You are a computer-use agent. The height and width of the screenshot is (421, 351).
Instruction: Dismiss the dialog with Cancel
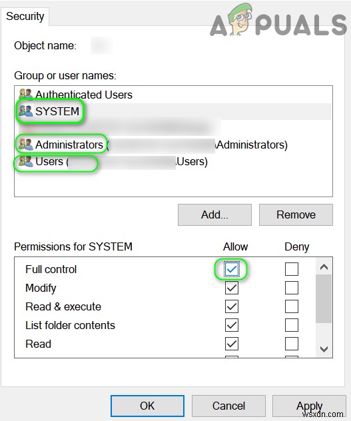(228, 406)
